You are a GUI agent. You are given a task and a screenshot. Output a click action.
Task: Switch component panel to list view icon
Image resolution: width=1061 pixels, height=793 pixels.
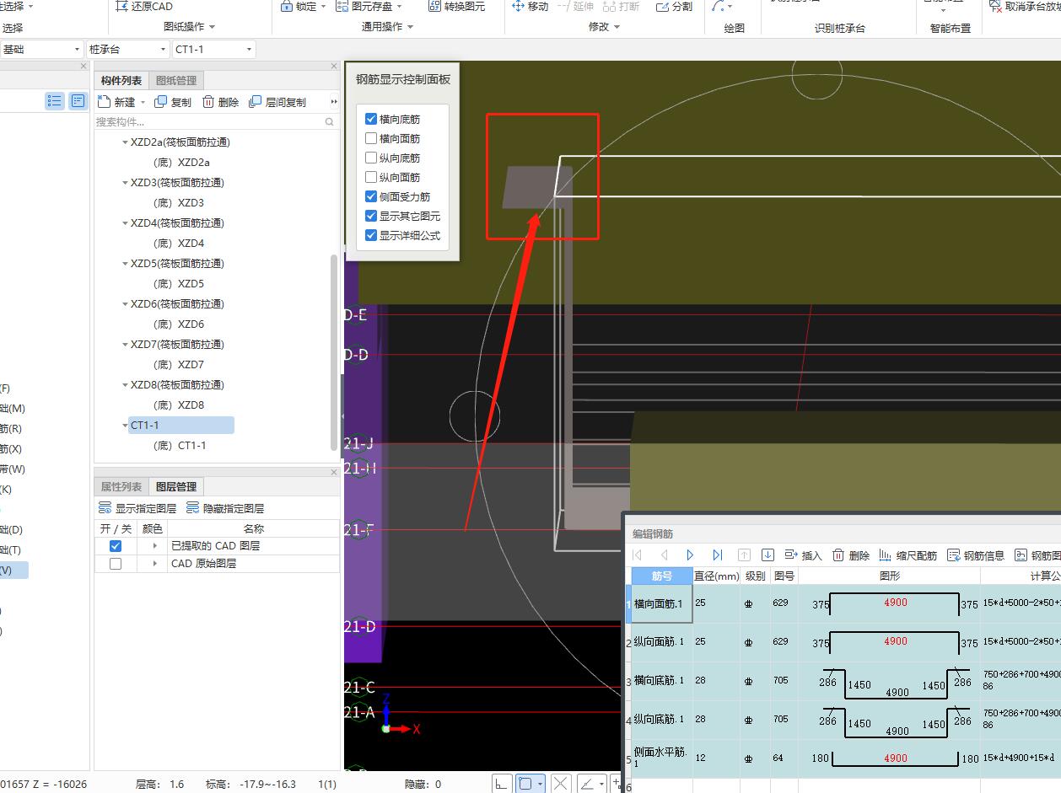pyautogui.click(x=55, y=101)
